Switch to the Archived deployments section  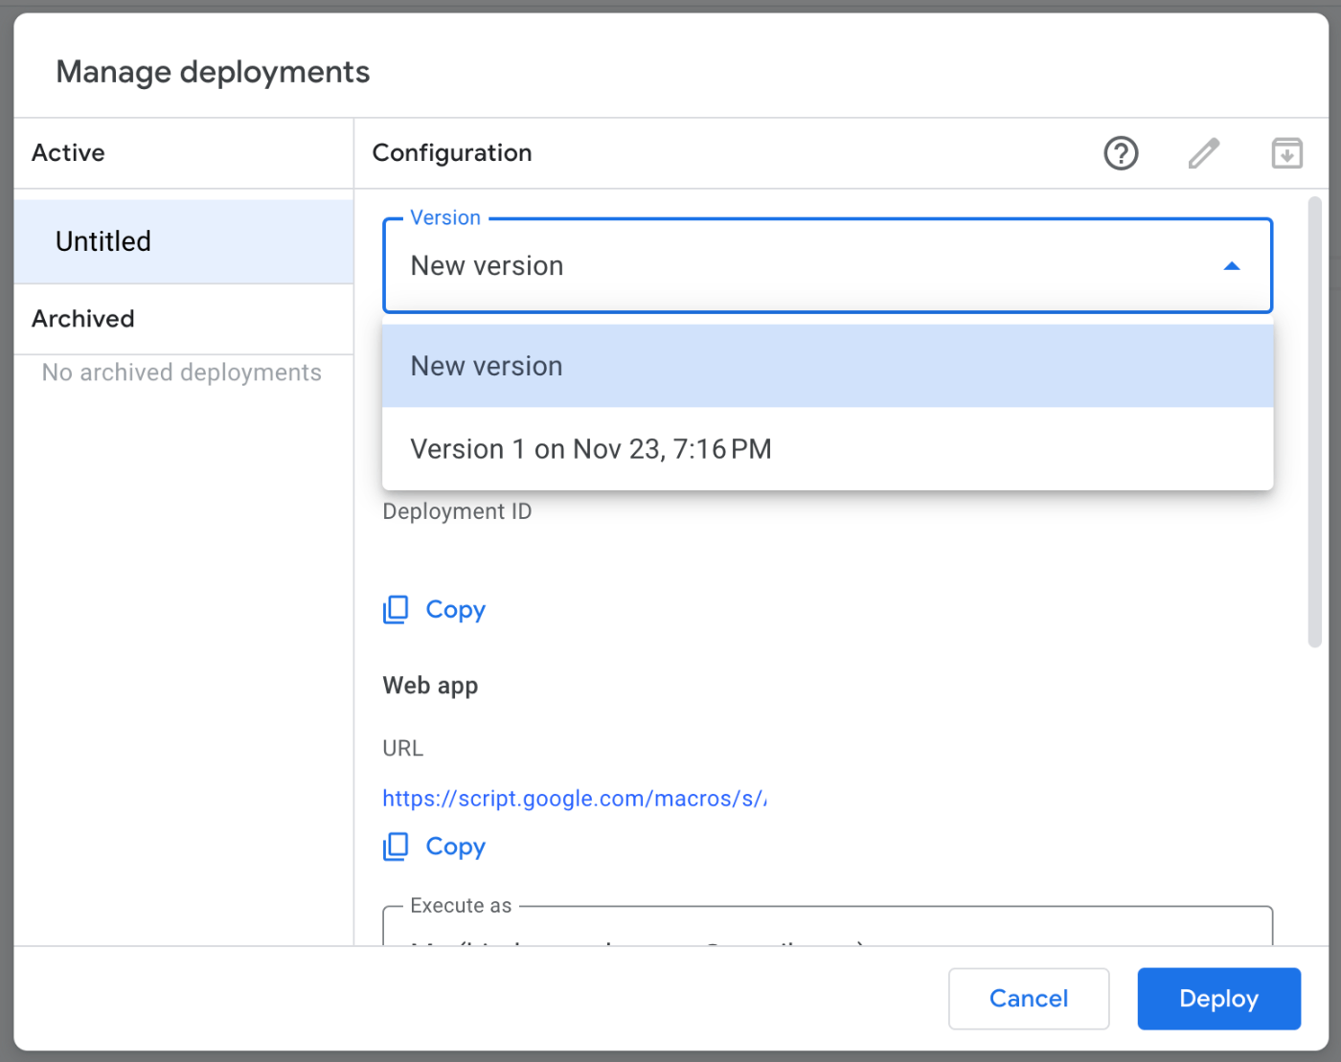82,319
